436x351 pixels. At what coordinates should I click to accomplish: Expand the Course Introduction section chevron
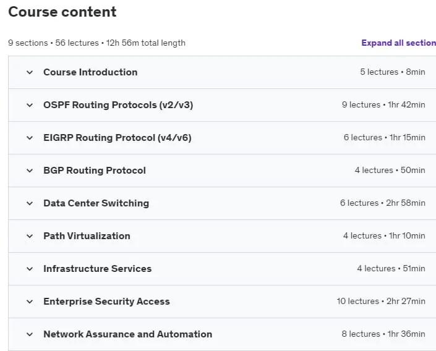pos(30,72)
